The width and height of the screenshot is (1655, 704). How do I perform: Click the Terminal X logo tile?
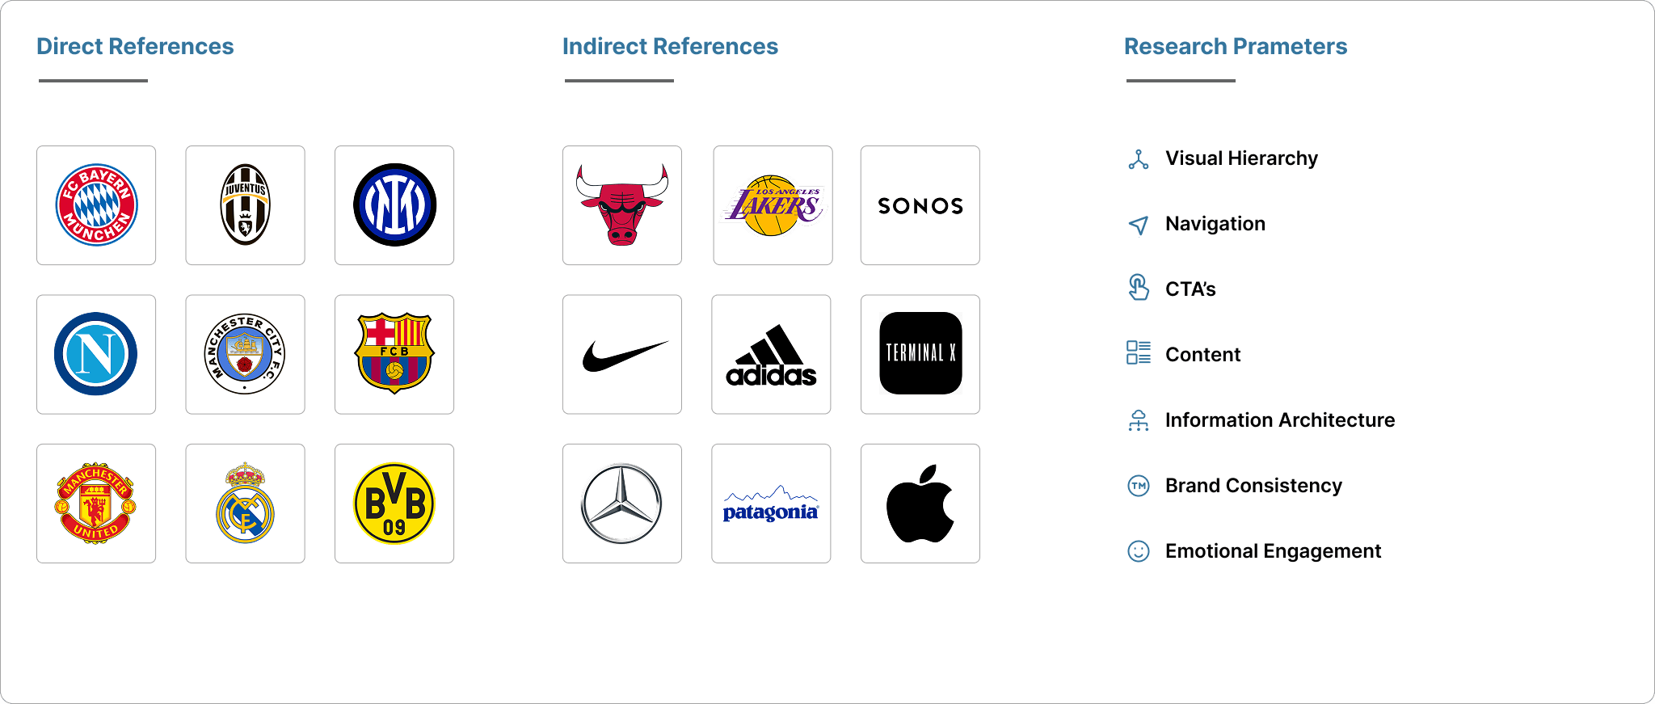[920, 354]
